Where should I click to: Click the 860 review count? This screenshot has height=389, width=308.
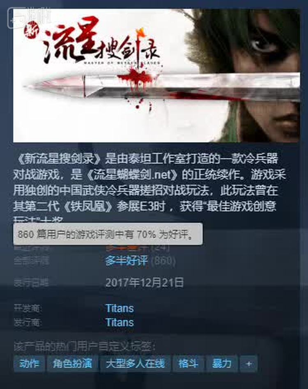point(163,261)
